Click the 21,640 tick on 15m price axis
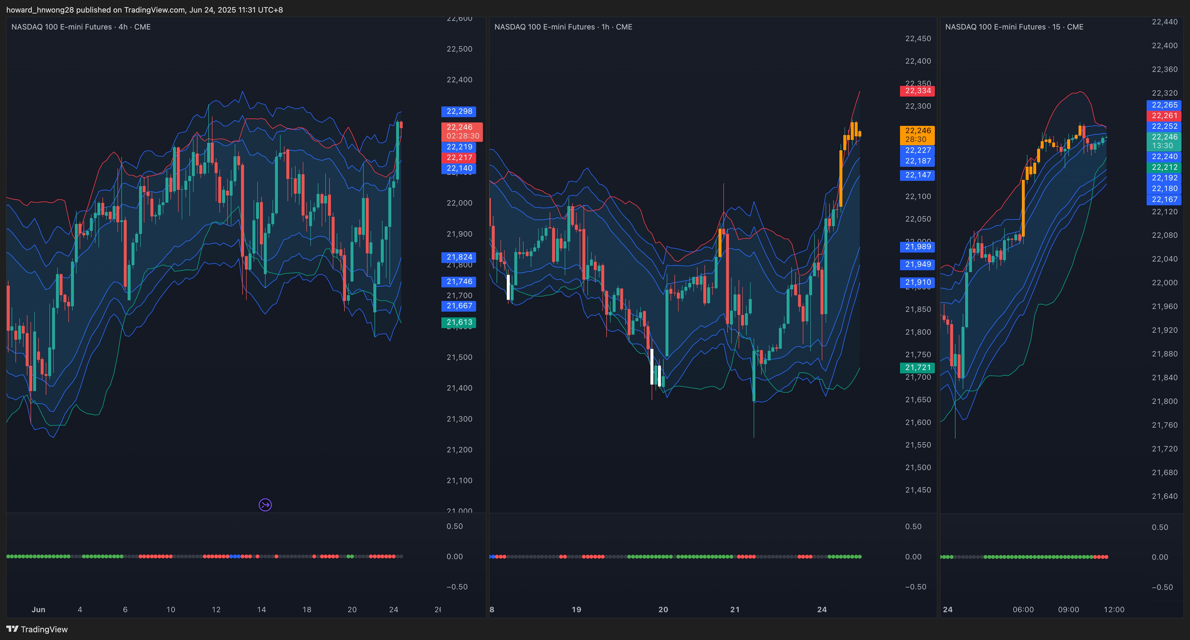 pos(1165,496)
